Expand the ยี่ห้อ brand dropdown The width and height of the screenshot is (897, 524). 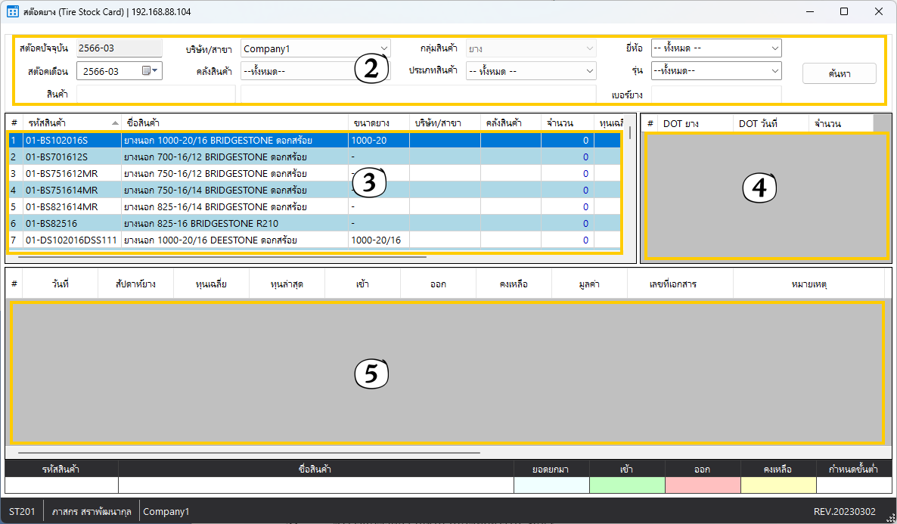tap(774, 48)
